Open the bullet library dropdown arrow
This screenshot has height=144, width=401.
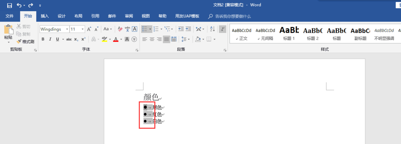pyautogui.click(x=150, y=29)
